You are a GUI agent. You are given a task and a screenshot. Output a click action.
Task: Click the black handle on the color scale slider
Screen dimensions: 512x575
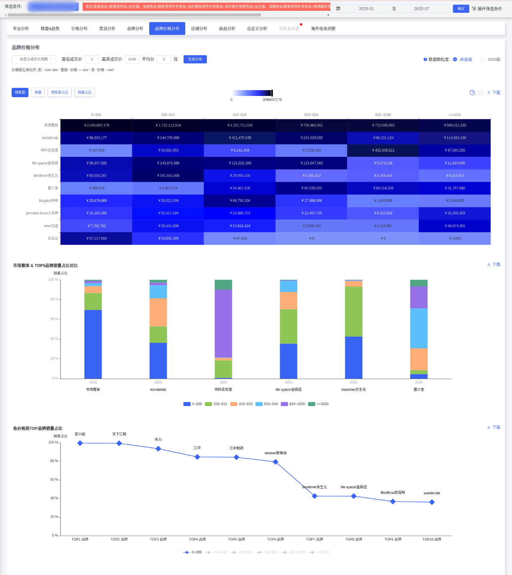click(x=272, y=93)
